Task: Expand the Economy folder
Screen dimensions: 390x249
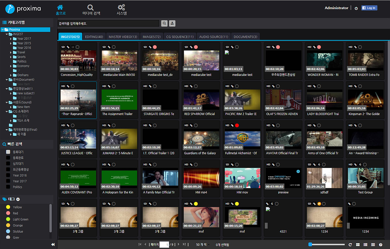Action: click(x=11, y=66)
